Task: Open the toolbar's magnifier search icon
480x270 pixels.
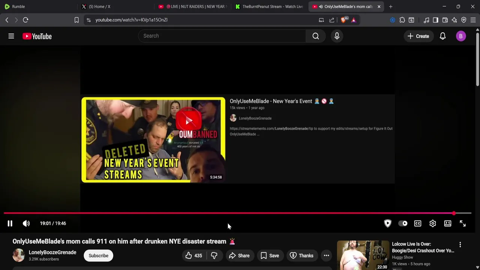Action: [411, 20]
